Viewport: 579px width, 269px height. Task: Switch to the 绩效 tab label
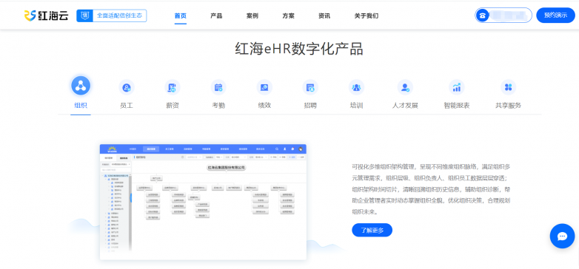[264, 106]
